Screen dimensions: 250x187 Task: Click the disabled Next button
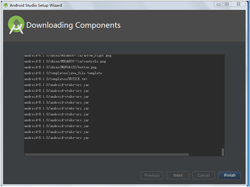(x=178, y=175)
